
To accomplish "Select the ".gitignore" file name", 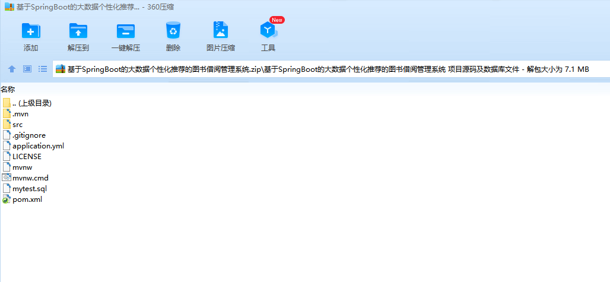I will click(29, 135).
